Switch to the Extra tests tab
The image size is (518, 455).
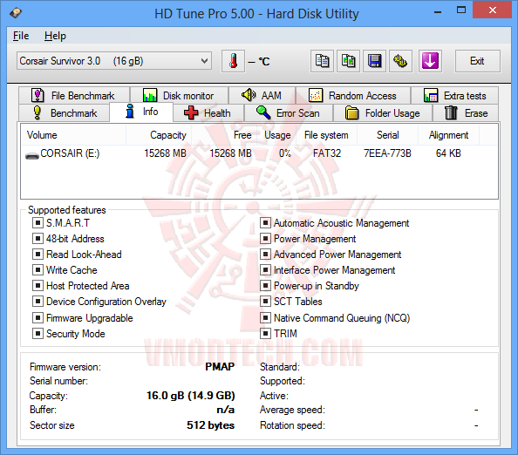pyautogui.click(x=454, y=96)
